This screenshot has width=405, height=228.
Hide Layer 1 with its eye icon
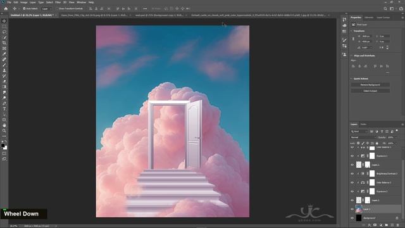point(352,209)
